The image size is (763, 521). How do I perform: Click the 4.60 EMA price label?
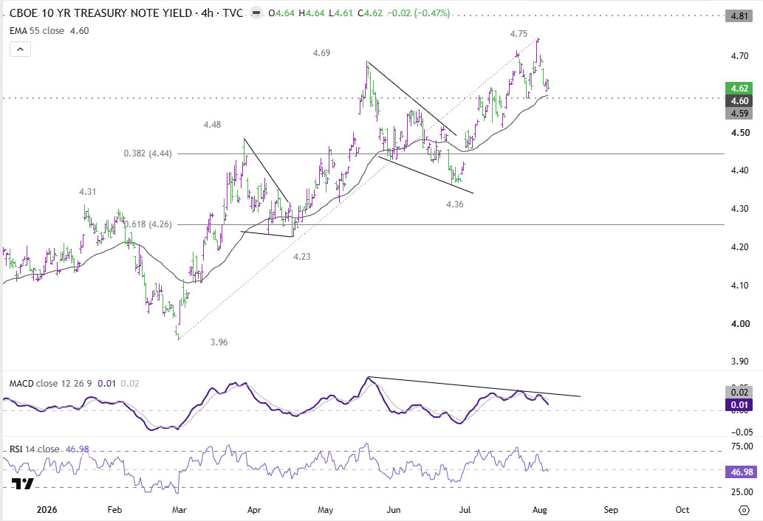pos(739,101)
